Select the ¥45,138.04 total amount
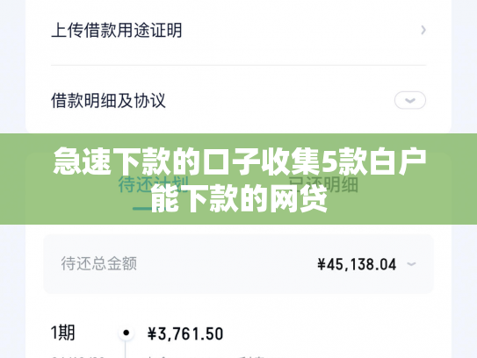 357,264
